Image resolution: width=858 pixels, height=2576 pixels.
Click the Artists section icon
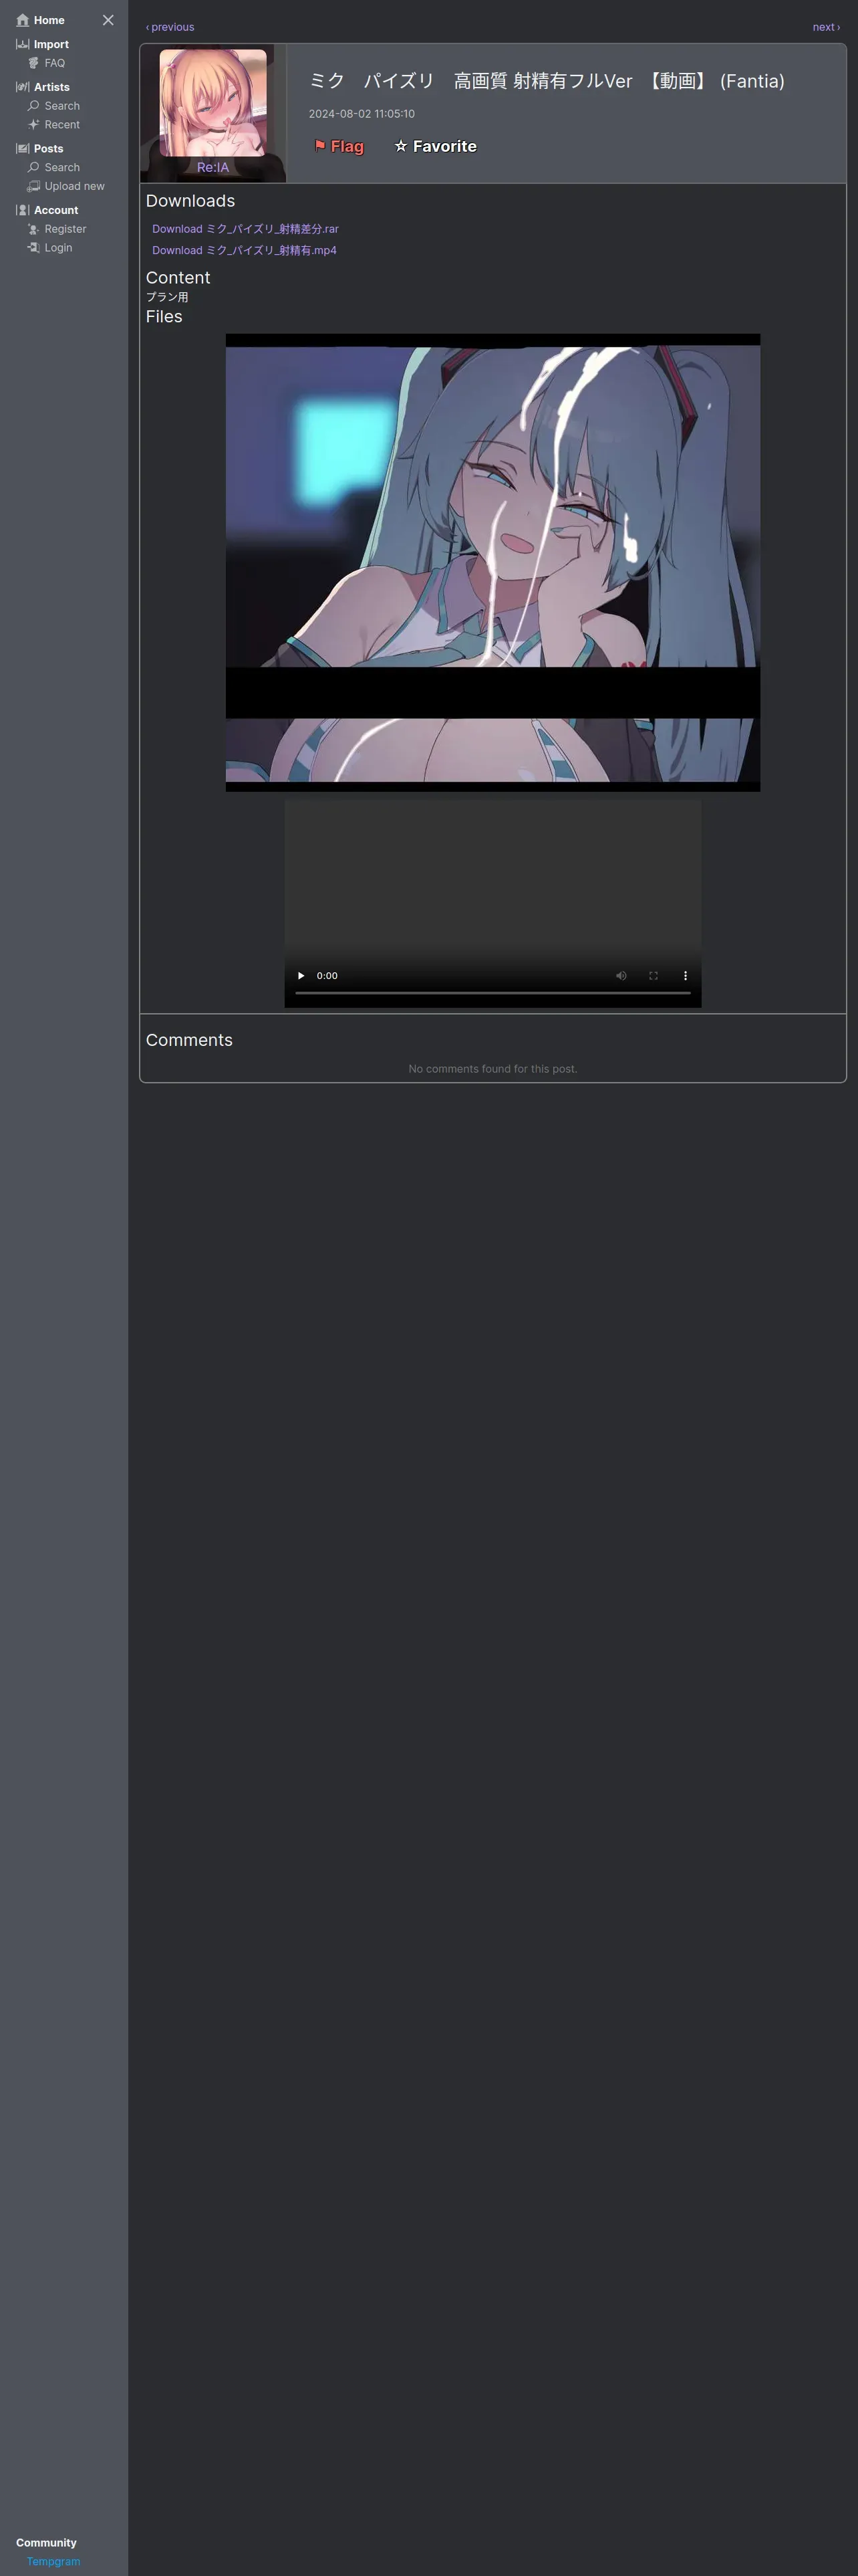tap(23, 87)
